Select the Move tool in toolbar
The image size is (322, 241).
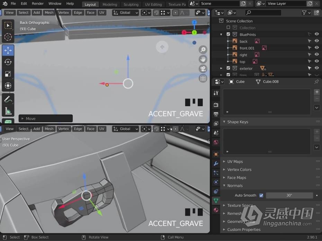pyautogui.click(x=8, y=50)
